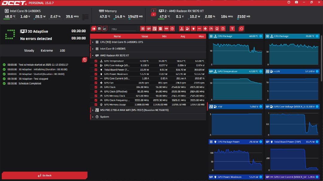Screen dimensions: 323x181
Task: Open help from the title bar question icon
Action: (x=289, y=2)
